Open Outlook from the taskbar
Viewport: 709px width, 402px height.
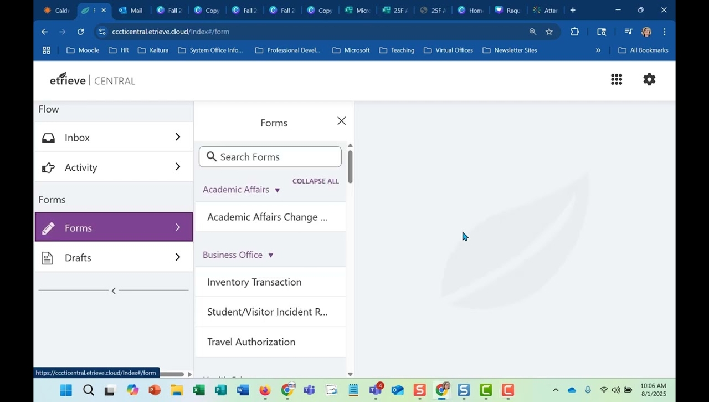[398, 390]
